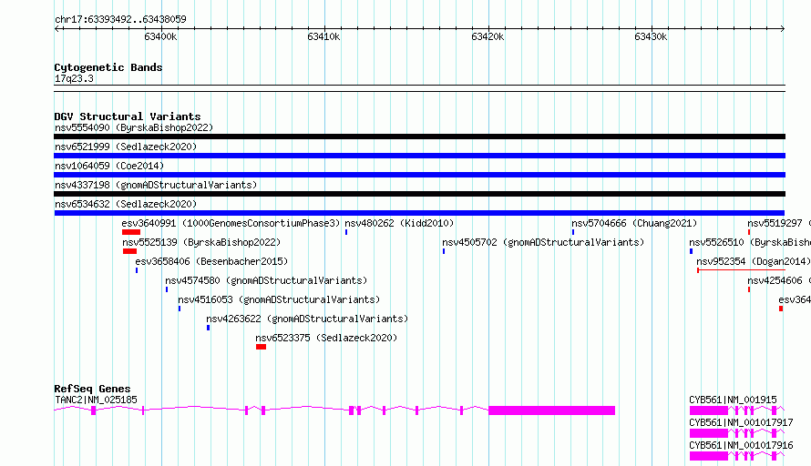The width and height of the screenshot is (811, 466).
Task: Click the Cytogenetic Bands track title
Action: click(x=108, y=67)
